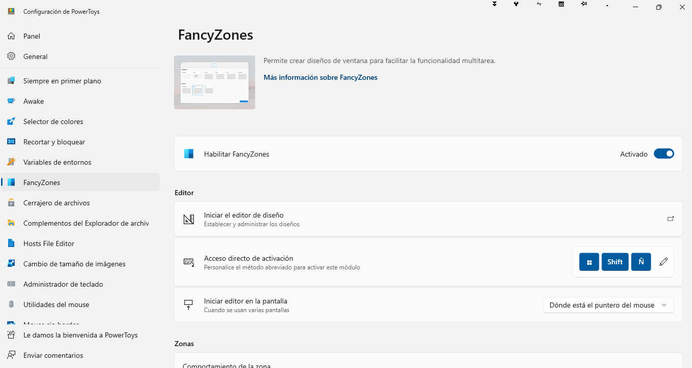The height and width of the screenshot is (368, 692).
Task: Click the open-in-new-window icon for layout editor
Action: tap(670, 219)
